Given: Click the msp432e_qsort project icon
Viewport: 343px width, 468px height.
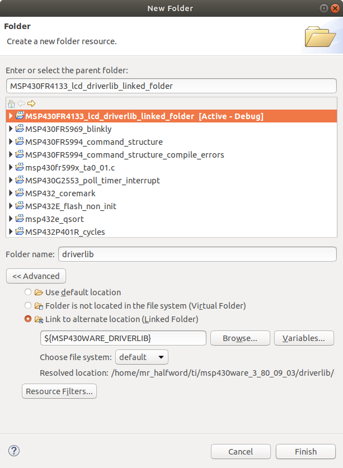Looking at the screenshot, I should [x=20, y=219].
